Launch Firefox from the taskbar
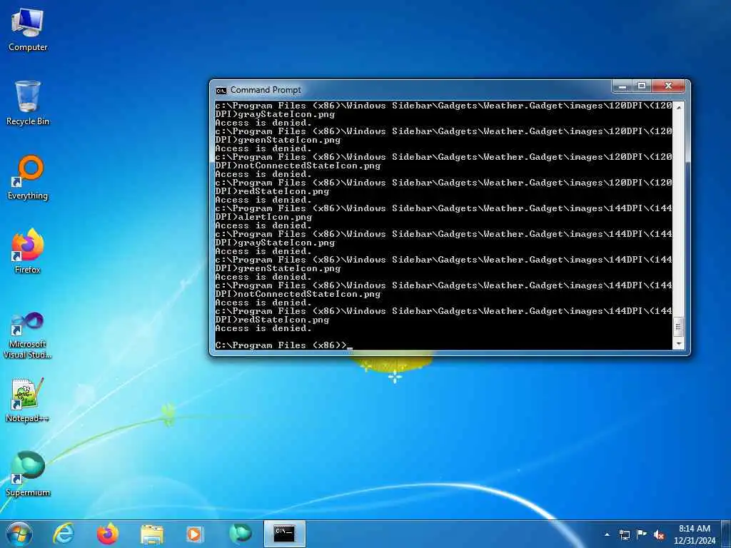This screenshot has height=548, width=731. tap(107, 534)
